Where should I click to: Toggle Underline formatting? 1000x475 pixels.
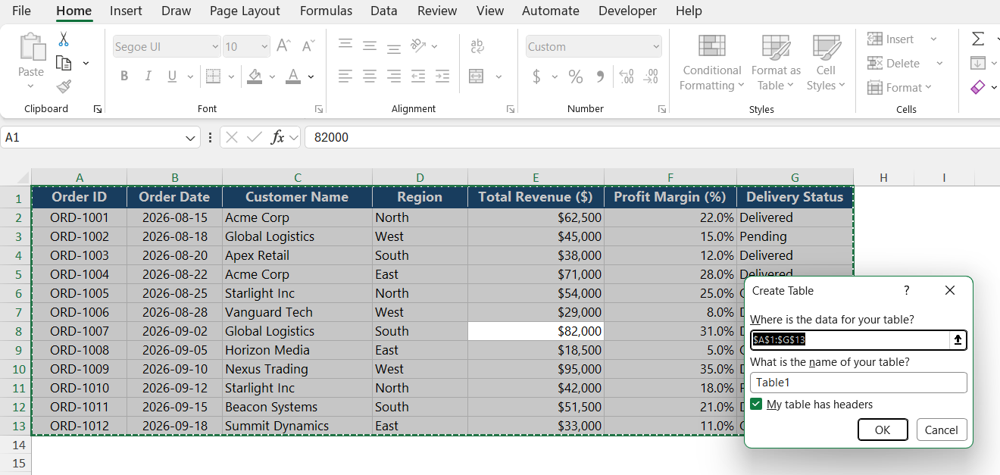pyautogui.click(x=171, y=76)
